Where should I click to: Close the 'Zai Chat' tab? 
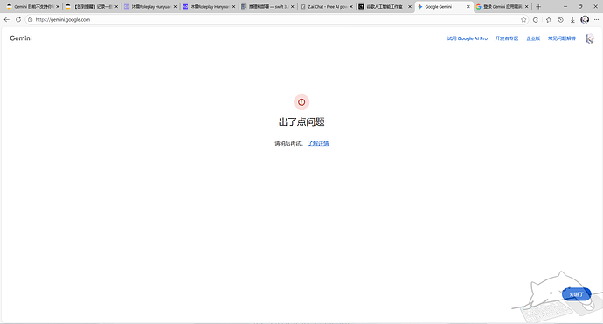click(350, 6)
